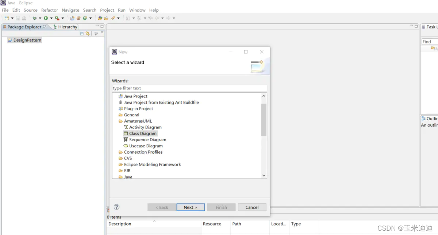
Task: Open the Refactor menu
Action: 50,10
